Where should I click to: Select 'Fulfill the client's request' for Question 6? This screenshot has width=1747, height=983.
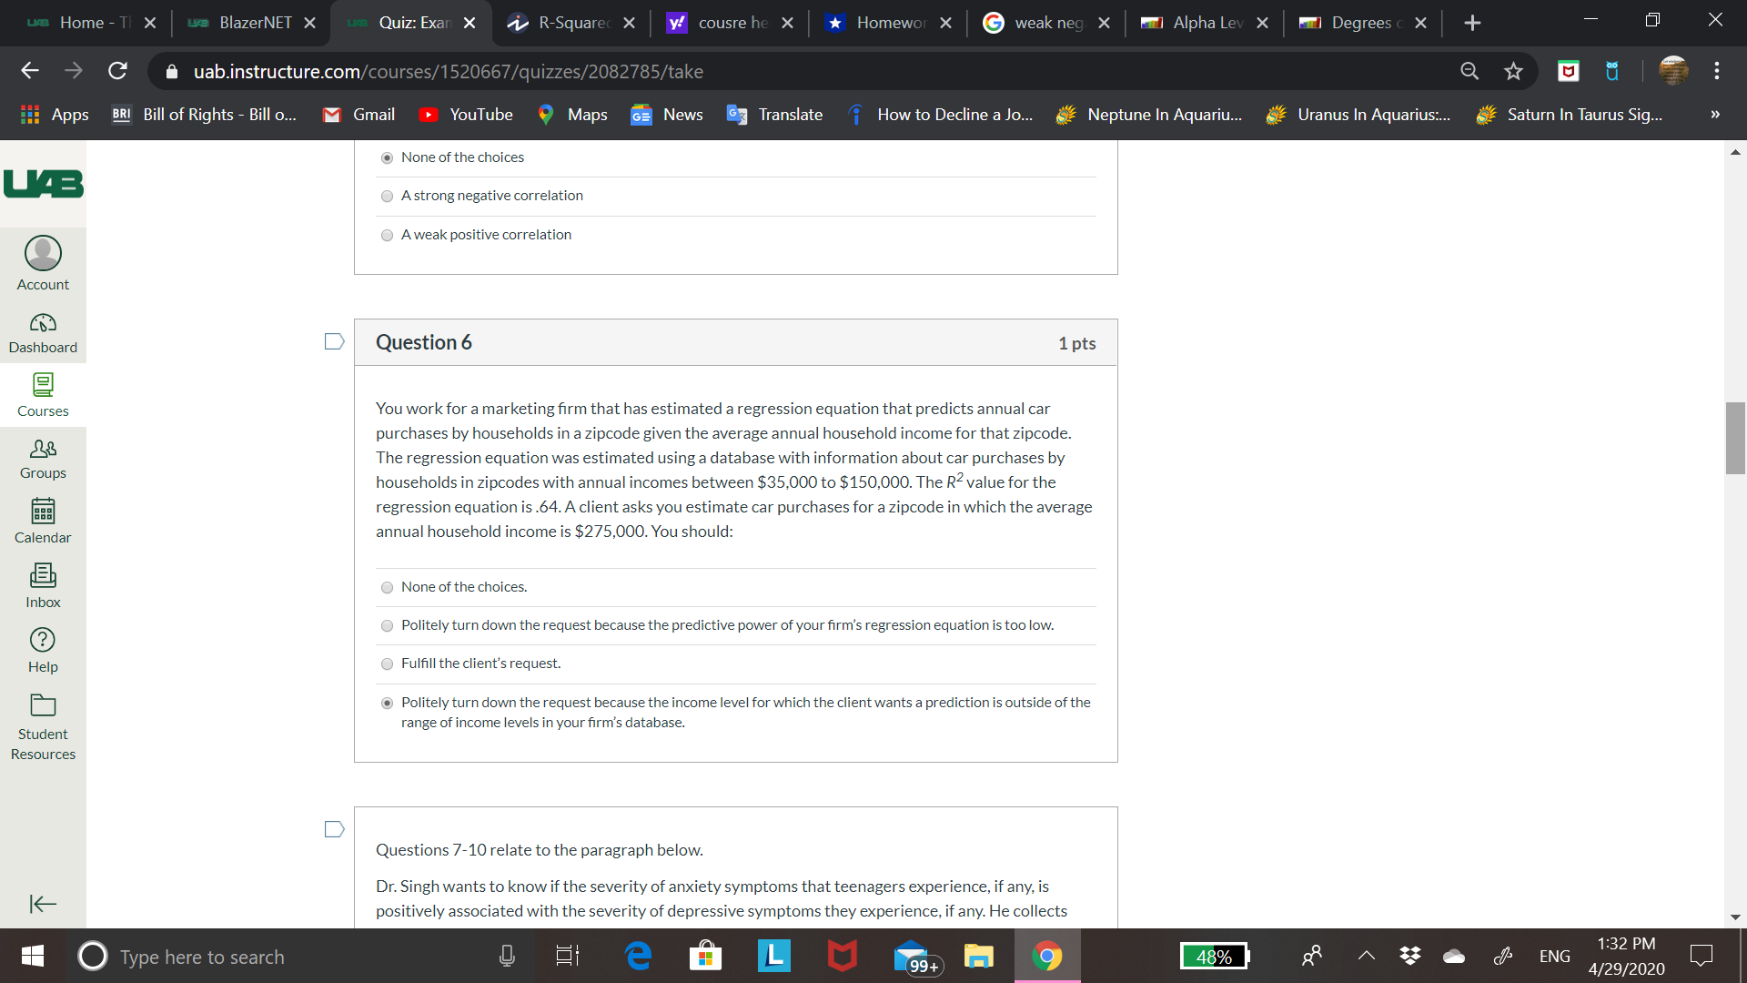[387, 664]
